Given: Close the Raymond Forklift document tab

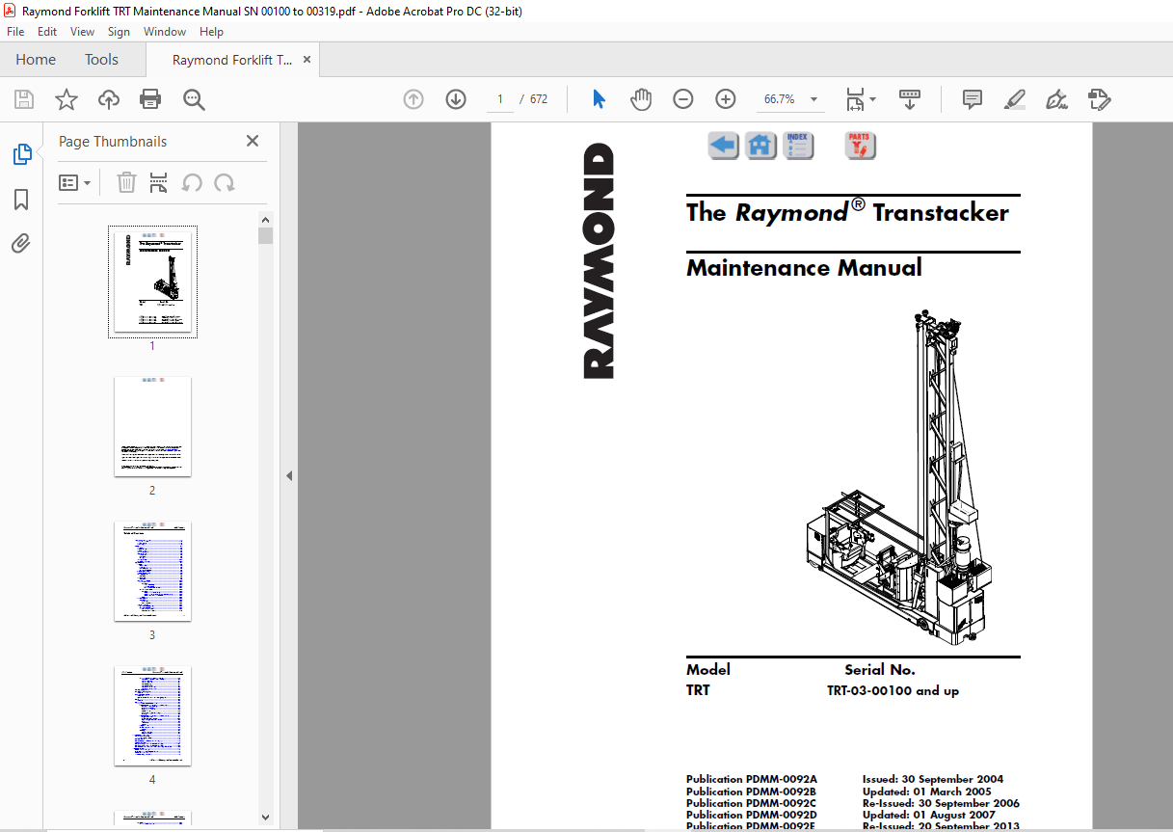Looking at the screenshot, I should pos(307,60).
